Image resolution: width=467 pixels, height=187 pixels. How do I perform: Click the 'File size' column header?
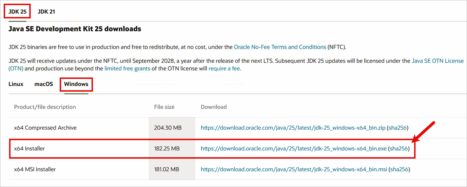[164, 107]
